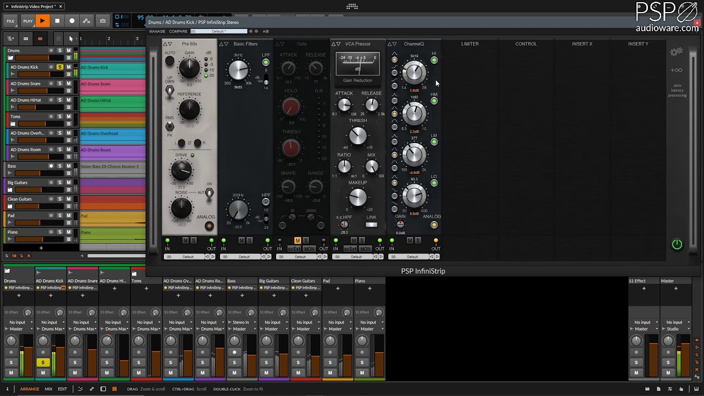Add device to Toms mixer channel
Viewport: 704px width, 396px height.
click(146, 288)
